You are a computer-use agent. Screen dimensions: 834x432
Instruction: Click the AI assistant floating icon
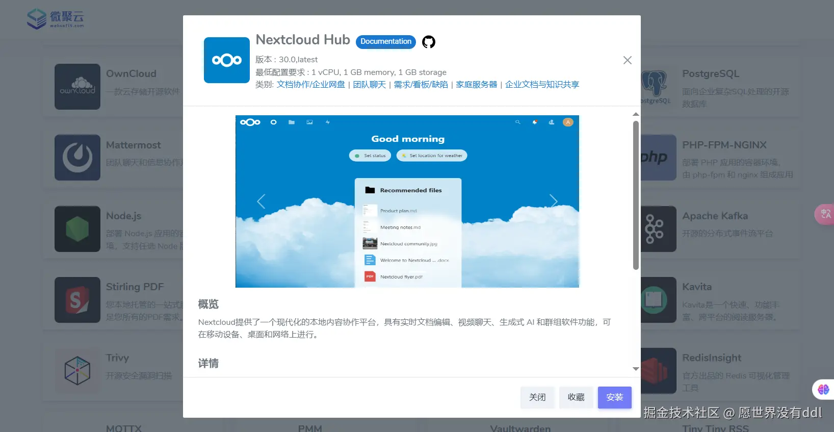tap(823, 390)
